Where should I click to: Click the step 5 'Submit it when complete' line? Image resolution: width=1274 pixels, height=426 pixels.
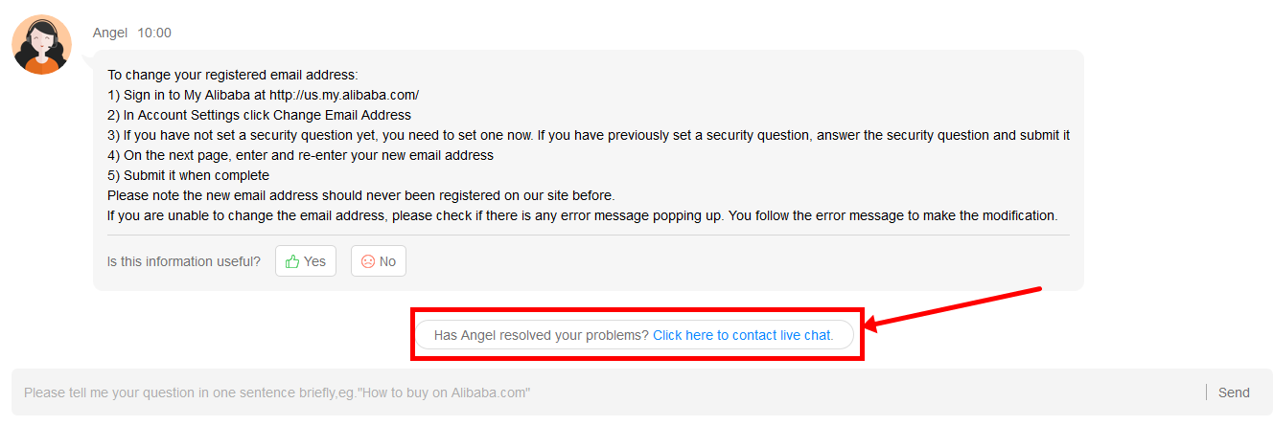click(188, 175)
